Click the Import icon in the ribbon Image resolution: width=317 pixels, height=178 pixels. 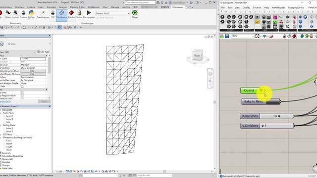pyautogui.click(x=15, y=14)
